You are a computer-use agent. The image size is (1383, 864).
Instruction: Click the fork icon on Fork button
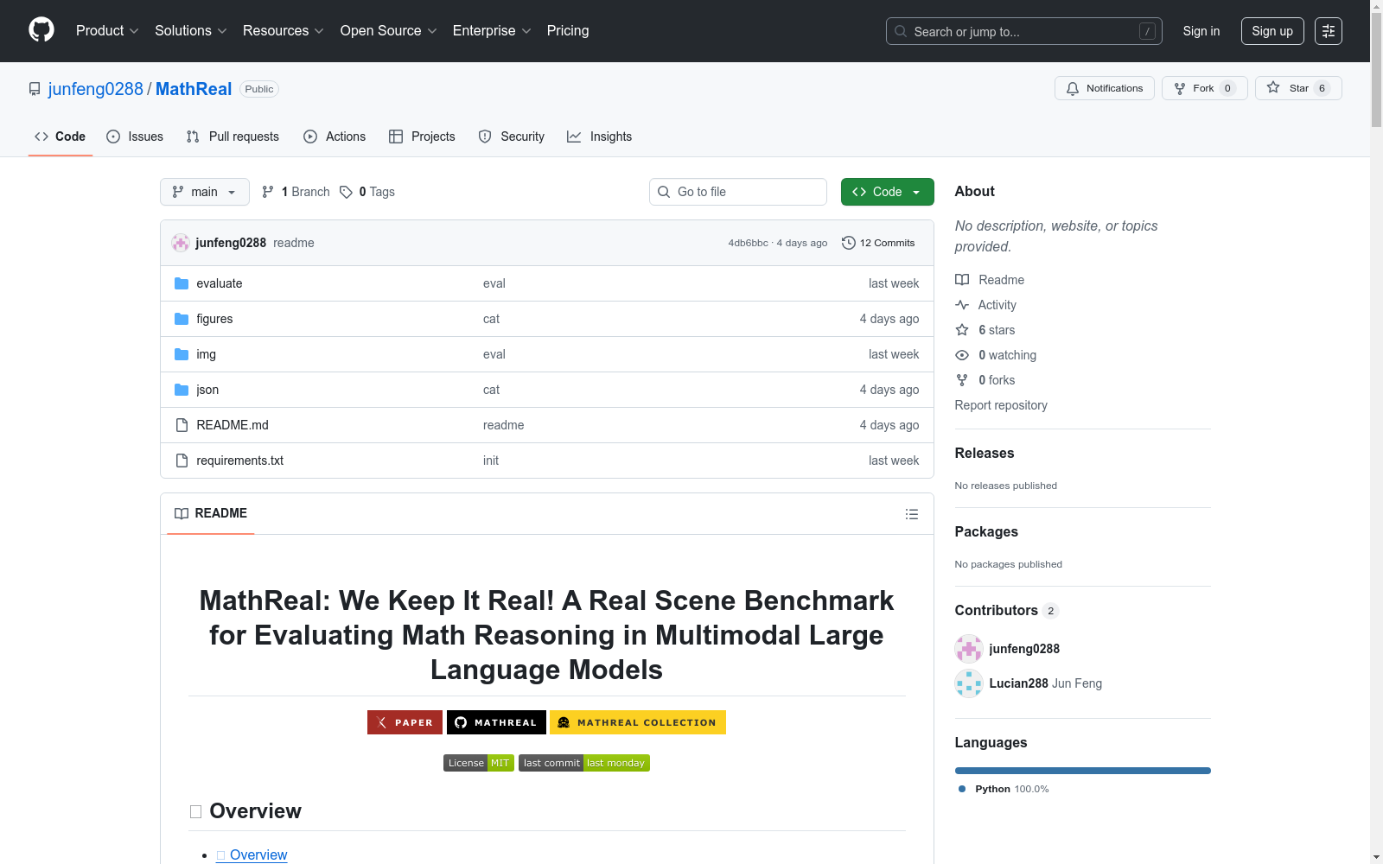coord(1180,88)
